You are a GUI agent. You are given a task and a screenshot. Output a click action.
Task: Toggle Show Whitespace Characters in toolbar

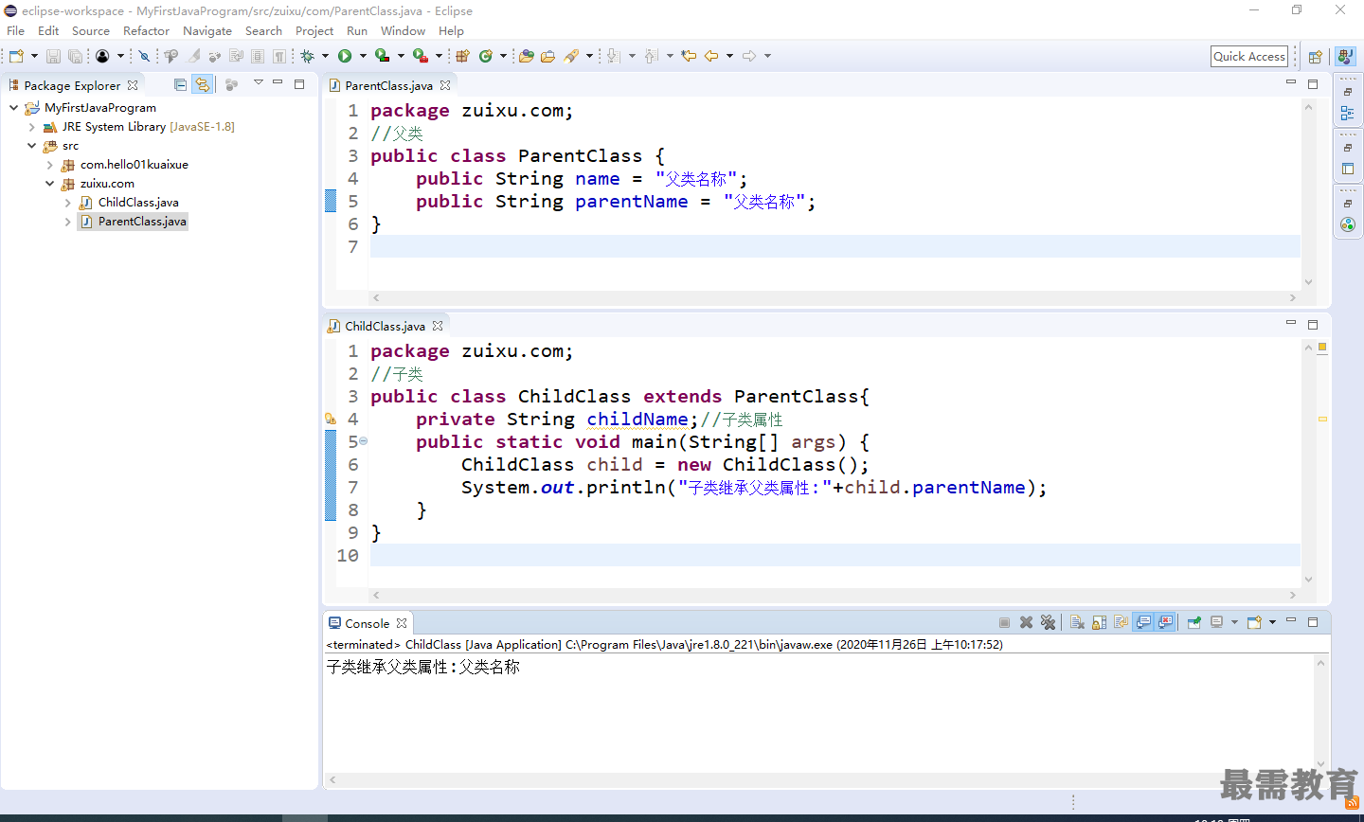(x=279, y=56)
